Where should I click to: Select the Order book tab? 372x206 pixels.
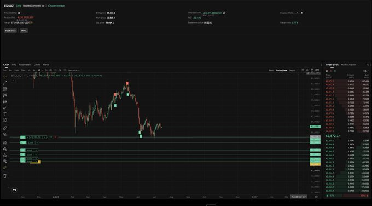point(332,65)
